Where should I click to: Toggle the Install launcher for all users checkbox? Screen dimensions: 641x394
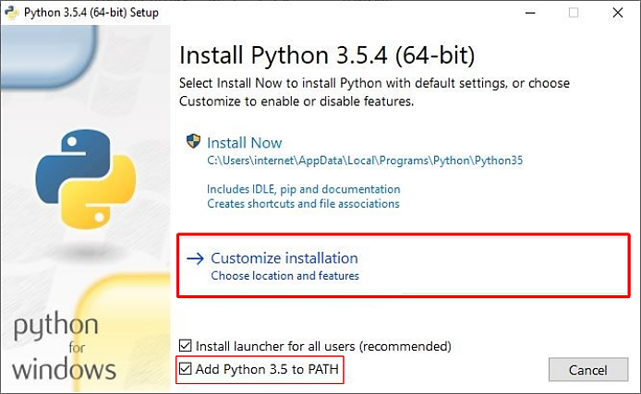click(186, 346)
